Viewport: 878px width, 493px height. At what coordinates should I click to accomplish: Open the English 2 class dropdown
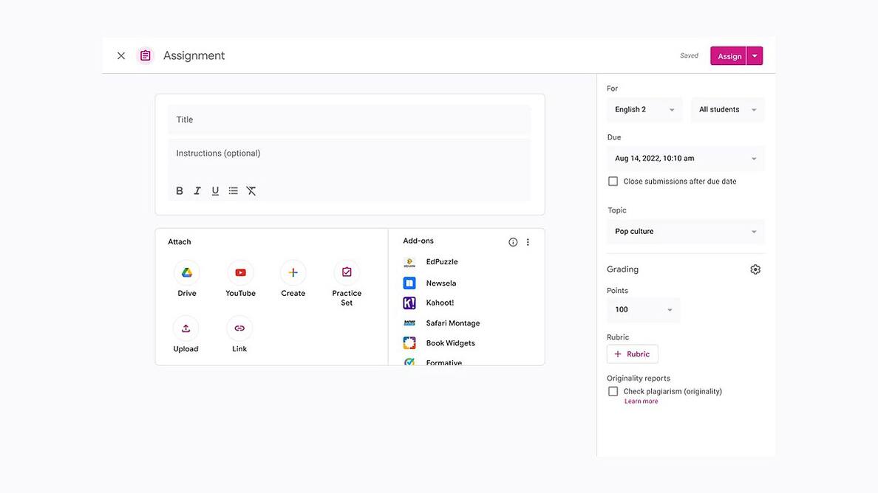644,110
